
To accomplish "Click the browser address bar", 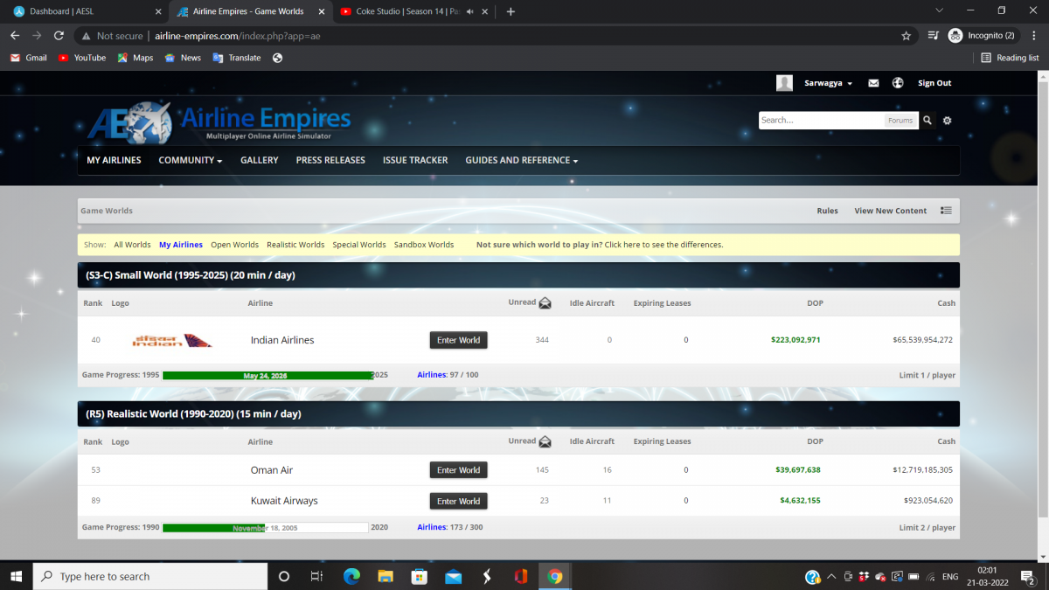I will [x=498, y=36].
